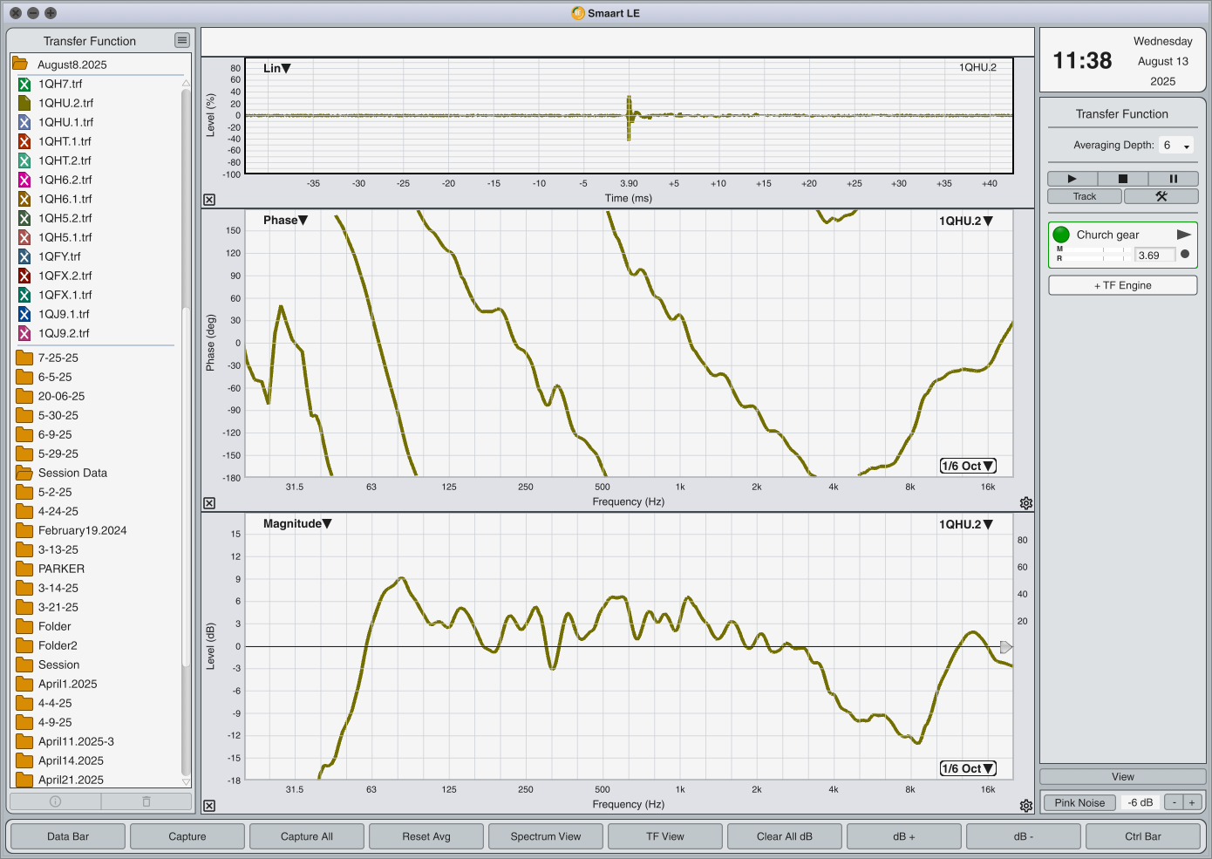
Task: Click the Data Bar button
Action: tap(68, 836)
